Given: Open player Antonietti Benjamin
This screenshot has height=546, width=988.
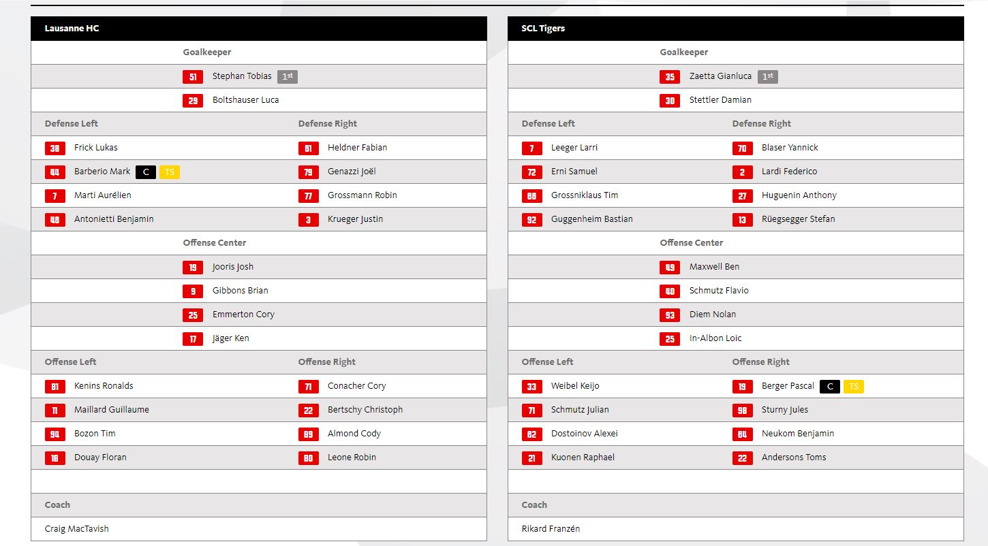Looking at the screenshot, I should point(114,219).
